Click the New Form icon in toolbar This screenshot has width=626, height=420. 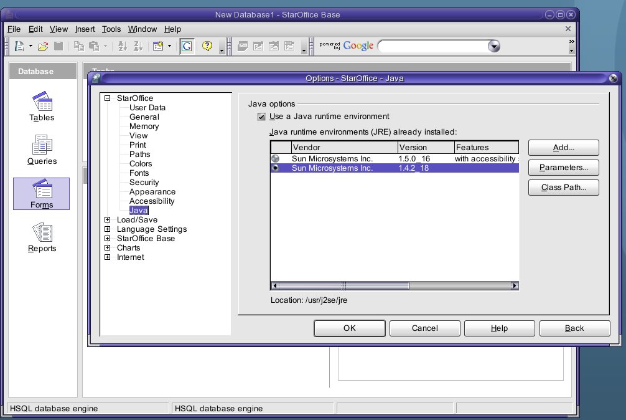click(x=158, y=46)
